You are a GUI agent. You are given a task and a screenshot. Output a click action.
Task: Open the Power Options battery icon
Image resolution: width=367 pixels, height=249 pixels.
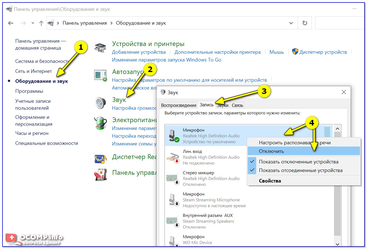[100, 123]
